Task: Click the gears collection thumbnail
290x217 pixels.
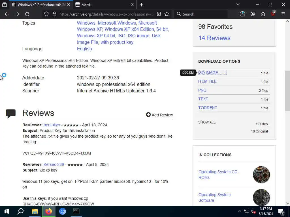Action: (x=261, y=175)
